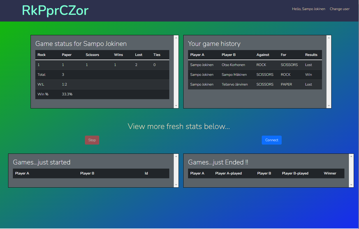This screenshot has height=229, width=359.
Task: Select Otso Korhonen in game history
Action: click(233, 65)
